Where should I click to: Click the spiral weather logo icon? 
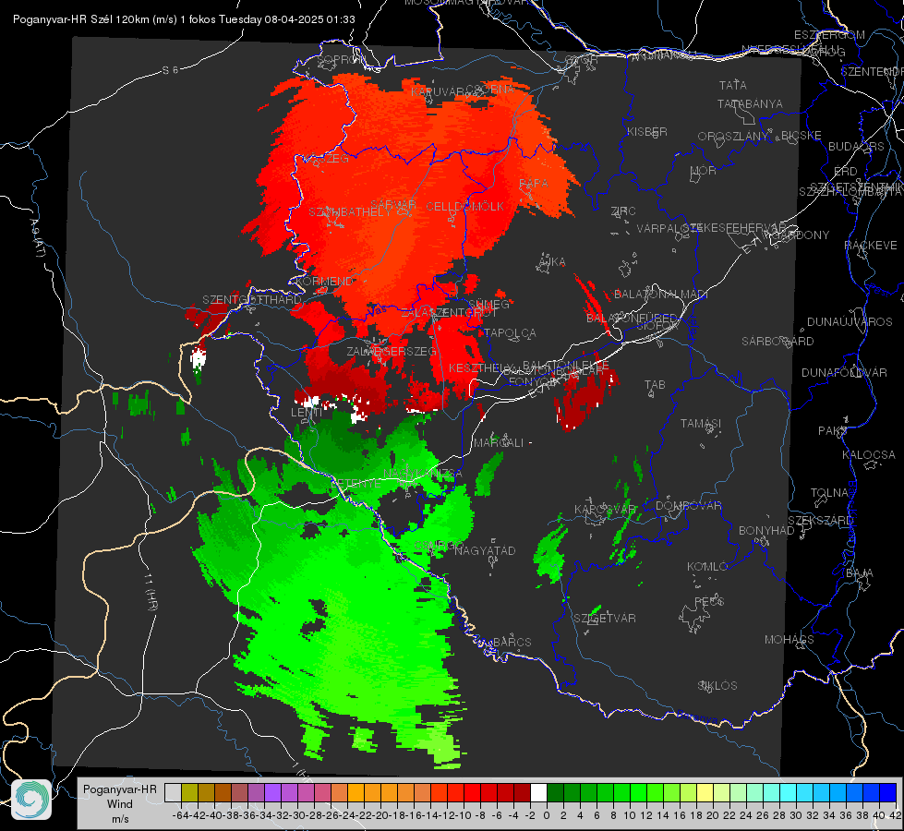click(31, 800)
